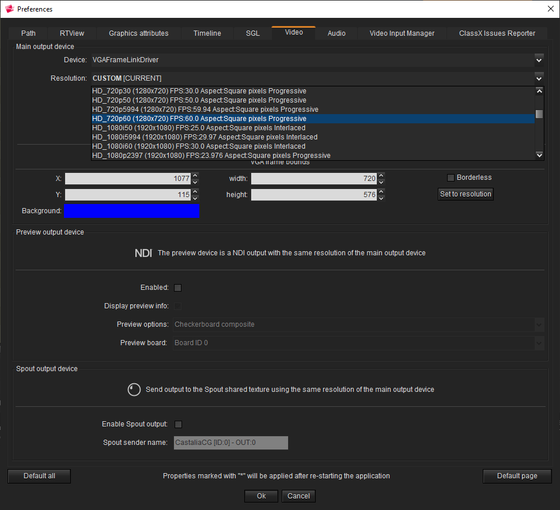The height and width of the screenshot is (510, 560).
Task: Decrease the Y value with down arrow
Action: [x=195, y=198]
